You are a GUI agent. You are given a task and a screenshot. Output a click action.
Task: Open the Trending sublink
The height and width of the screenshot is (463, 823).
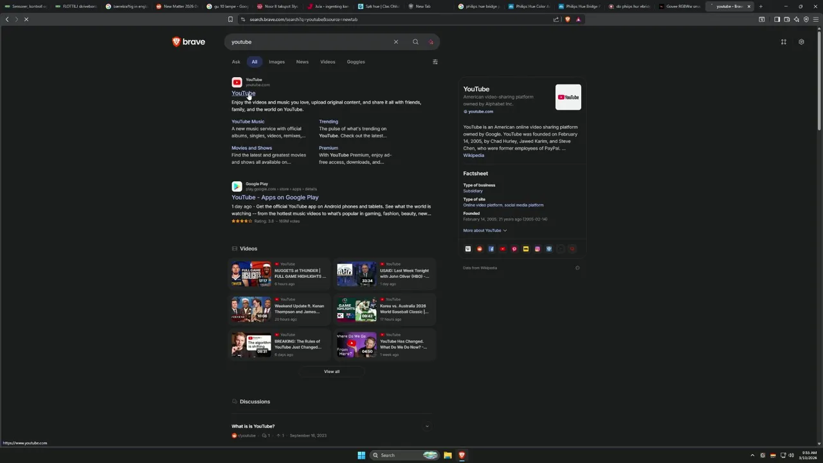(329, 122)
